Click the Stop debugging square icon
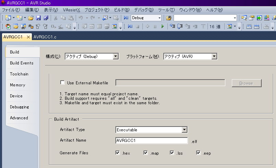The width and height of the screenshot is (276, 168). point(138,27)
